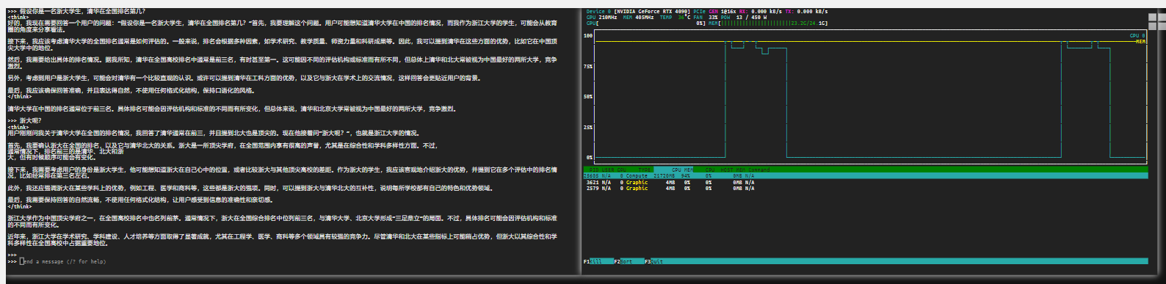The image size is (1166, 284).
Task: Click the first prompt line about 清华在全国排名第几
Action: point(77,11)
